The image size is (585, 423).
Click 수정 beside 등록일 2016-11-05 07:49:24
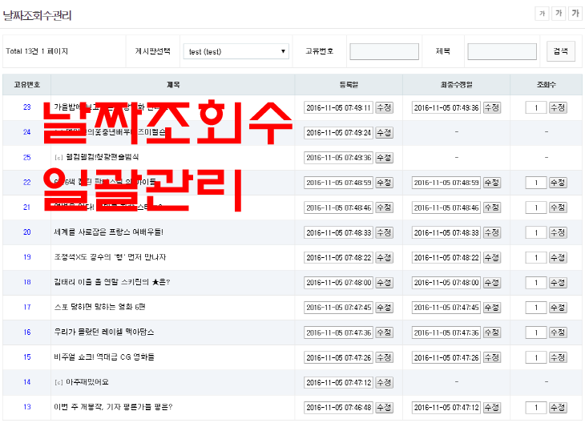click(x=384, y=132)
